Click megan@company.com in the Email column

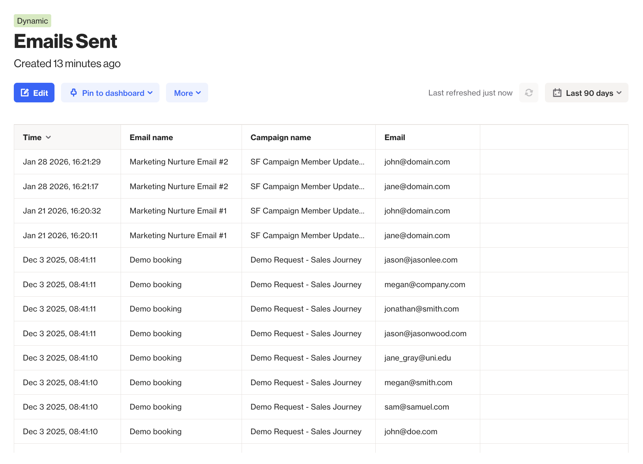(425, 285)
